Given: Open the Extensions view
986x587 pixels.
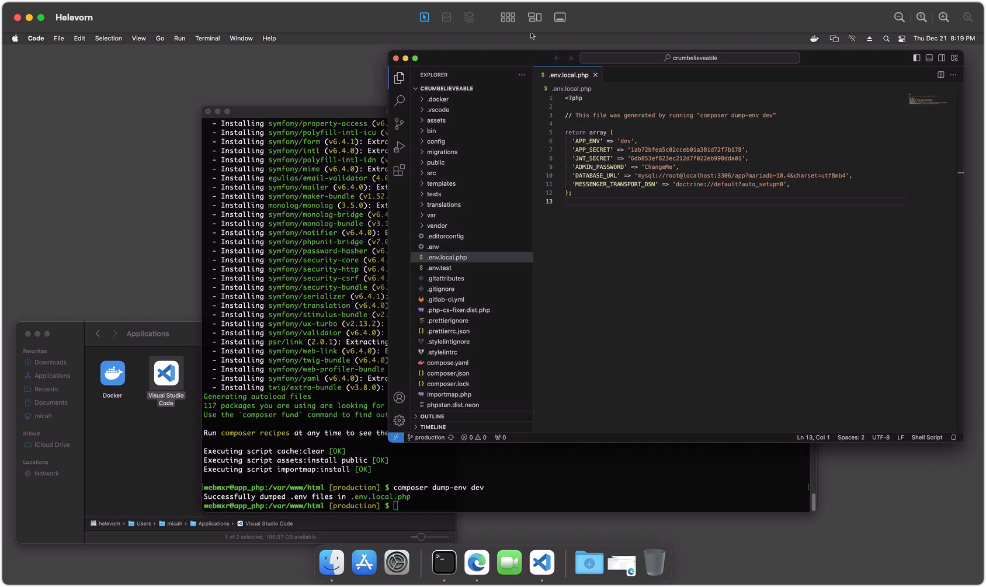Looking at the screenshot, I should click(400, 170).
